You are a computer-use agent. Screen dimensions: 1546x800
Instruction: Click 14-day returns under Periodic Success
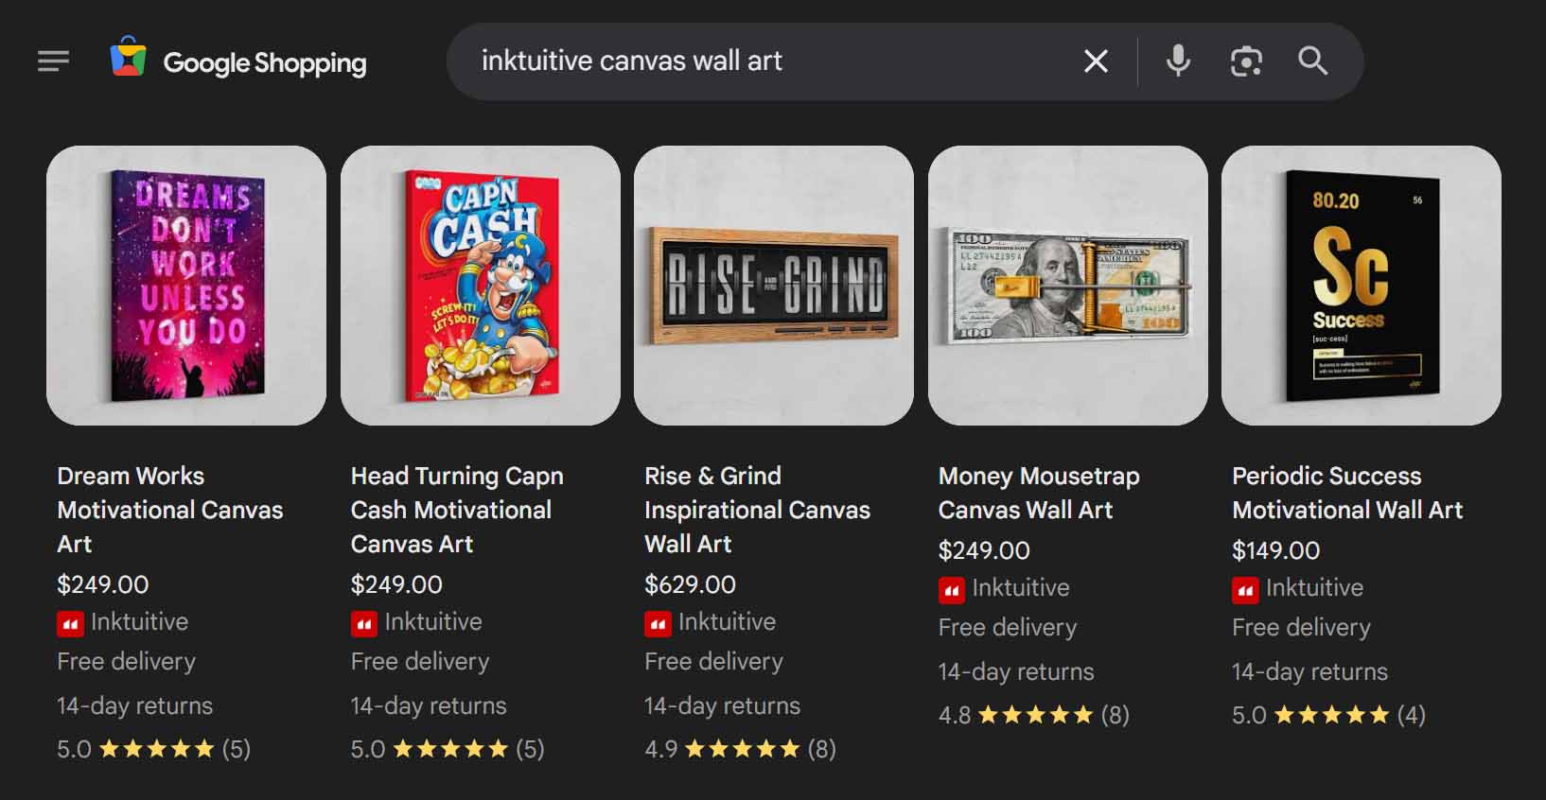point(1309,672)
